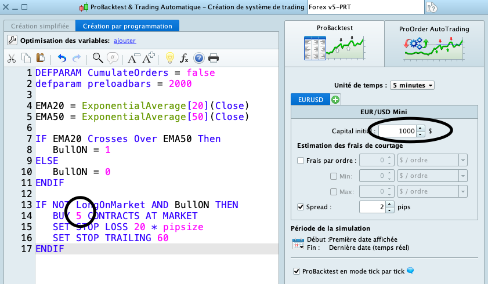Click the Spread pips stepper arrows
Image resolution: width=488 pixels, height=284 pixels.
click(389, 207)
